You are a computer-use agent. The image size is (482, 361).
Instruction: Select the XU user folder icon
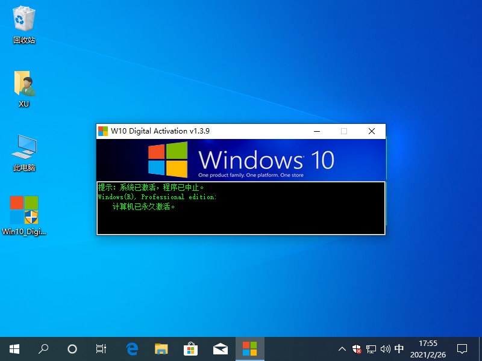(24, 84)
